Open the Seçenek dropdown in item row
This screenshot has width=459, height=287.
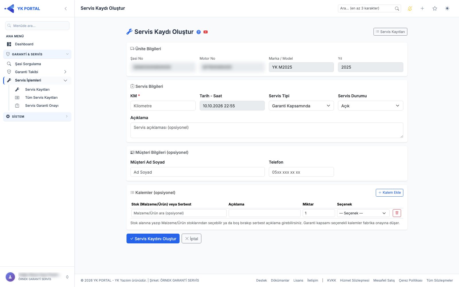(x=363, y=213)
